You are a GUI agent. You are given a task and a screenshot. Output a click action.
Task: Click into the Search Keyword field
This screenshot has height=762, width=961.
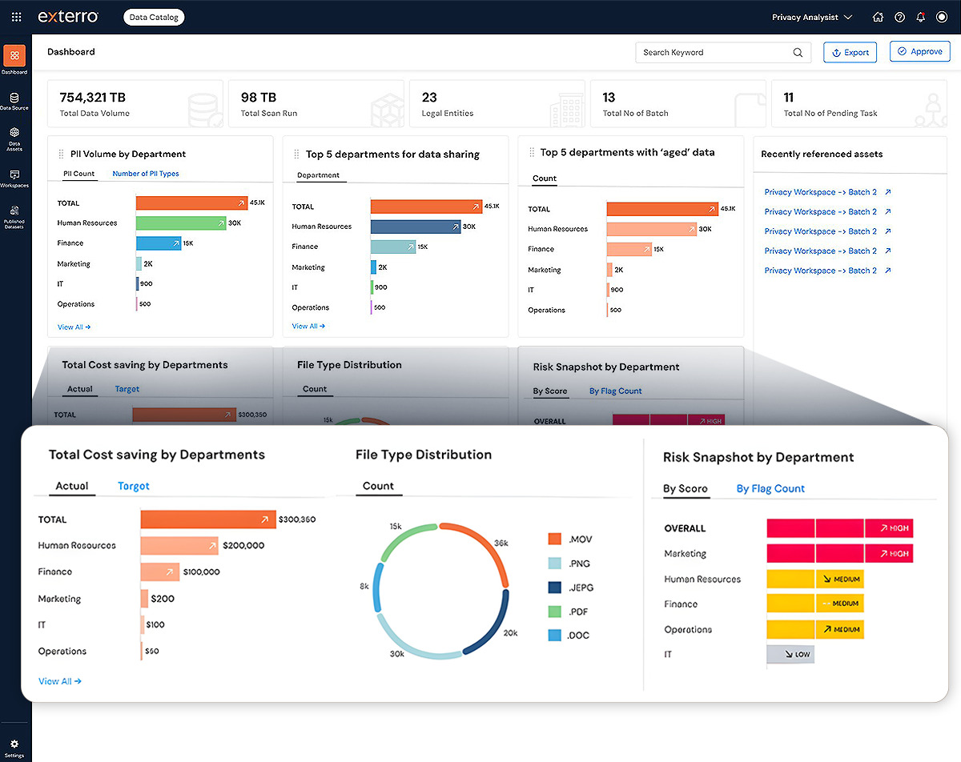712,52
